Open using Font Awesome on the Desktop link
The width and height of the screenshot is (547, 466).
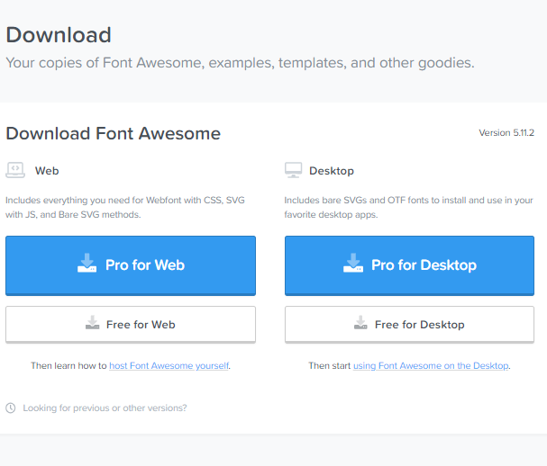[431, 366]
